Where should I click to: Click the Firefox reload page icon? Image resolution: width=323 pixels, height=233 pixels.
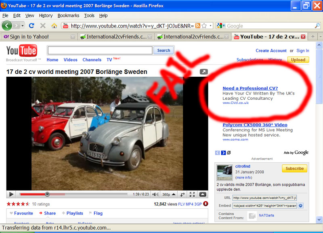coord(31,25)
